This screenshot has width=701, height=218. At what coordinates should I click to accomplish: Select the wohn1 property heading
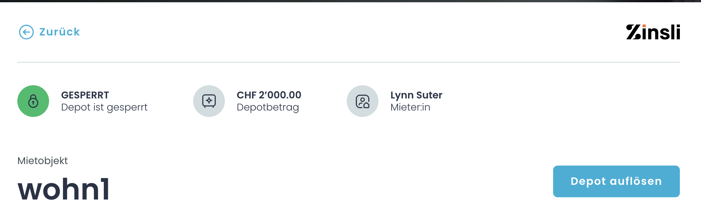64,189
